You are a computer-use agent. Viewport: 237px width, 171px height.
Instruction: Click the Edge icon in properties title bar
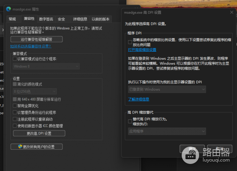[9, 9]
